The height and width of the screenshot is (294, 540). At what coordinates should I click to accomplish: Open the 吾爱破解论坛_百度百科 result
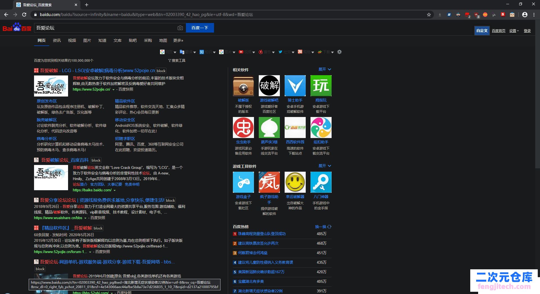pos(65,160)
